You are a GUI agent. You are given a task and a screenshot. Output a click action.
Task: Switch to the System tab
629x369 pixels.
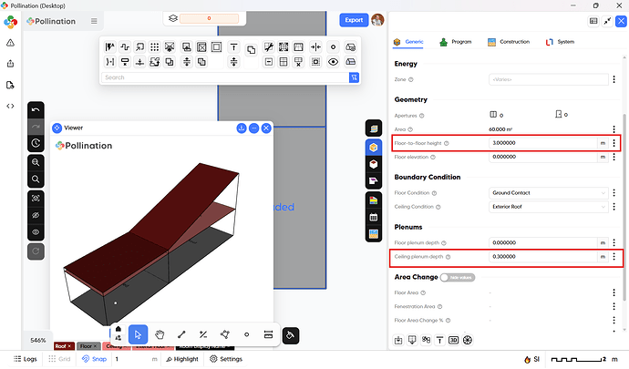click(560, 42)
